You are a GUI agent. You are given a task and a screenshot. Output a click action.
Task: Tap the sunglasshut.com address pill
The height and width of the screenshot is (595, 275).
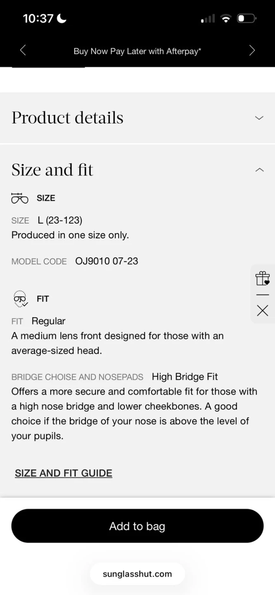[x=137, y=574]
